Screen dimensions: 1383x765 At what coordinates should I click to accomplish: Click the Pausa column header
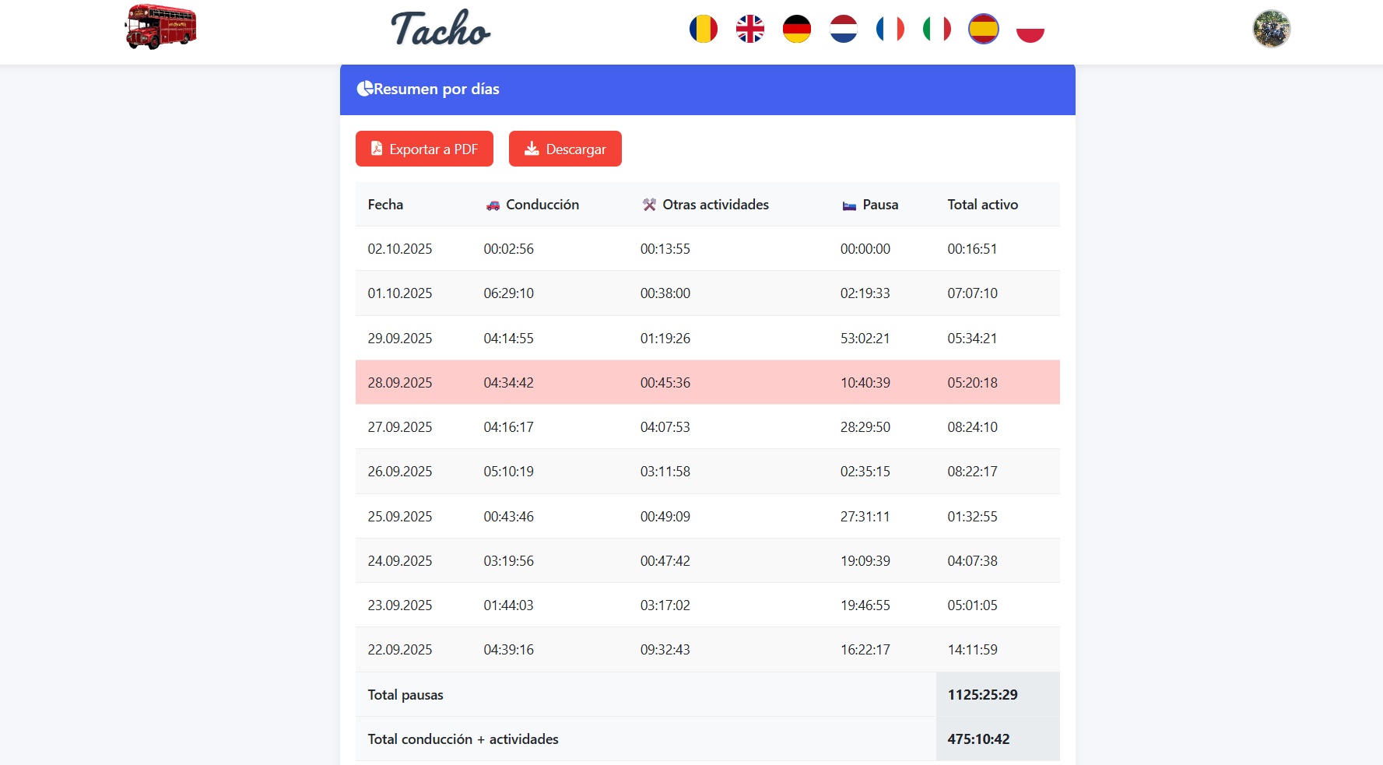tap(879, 205)
